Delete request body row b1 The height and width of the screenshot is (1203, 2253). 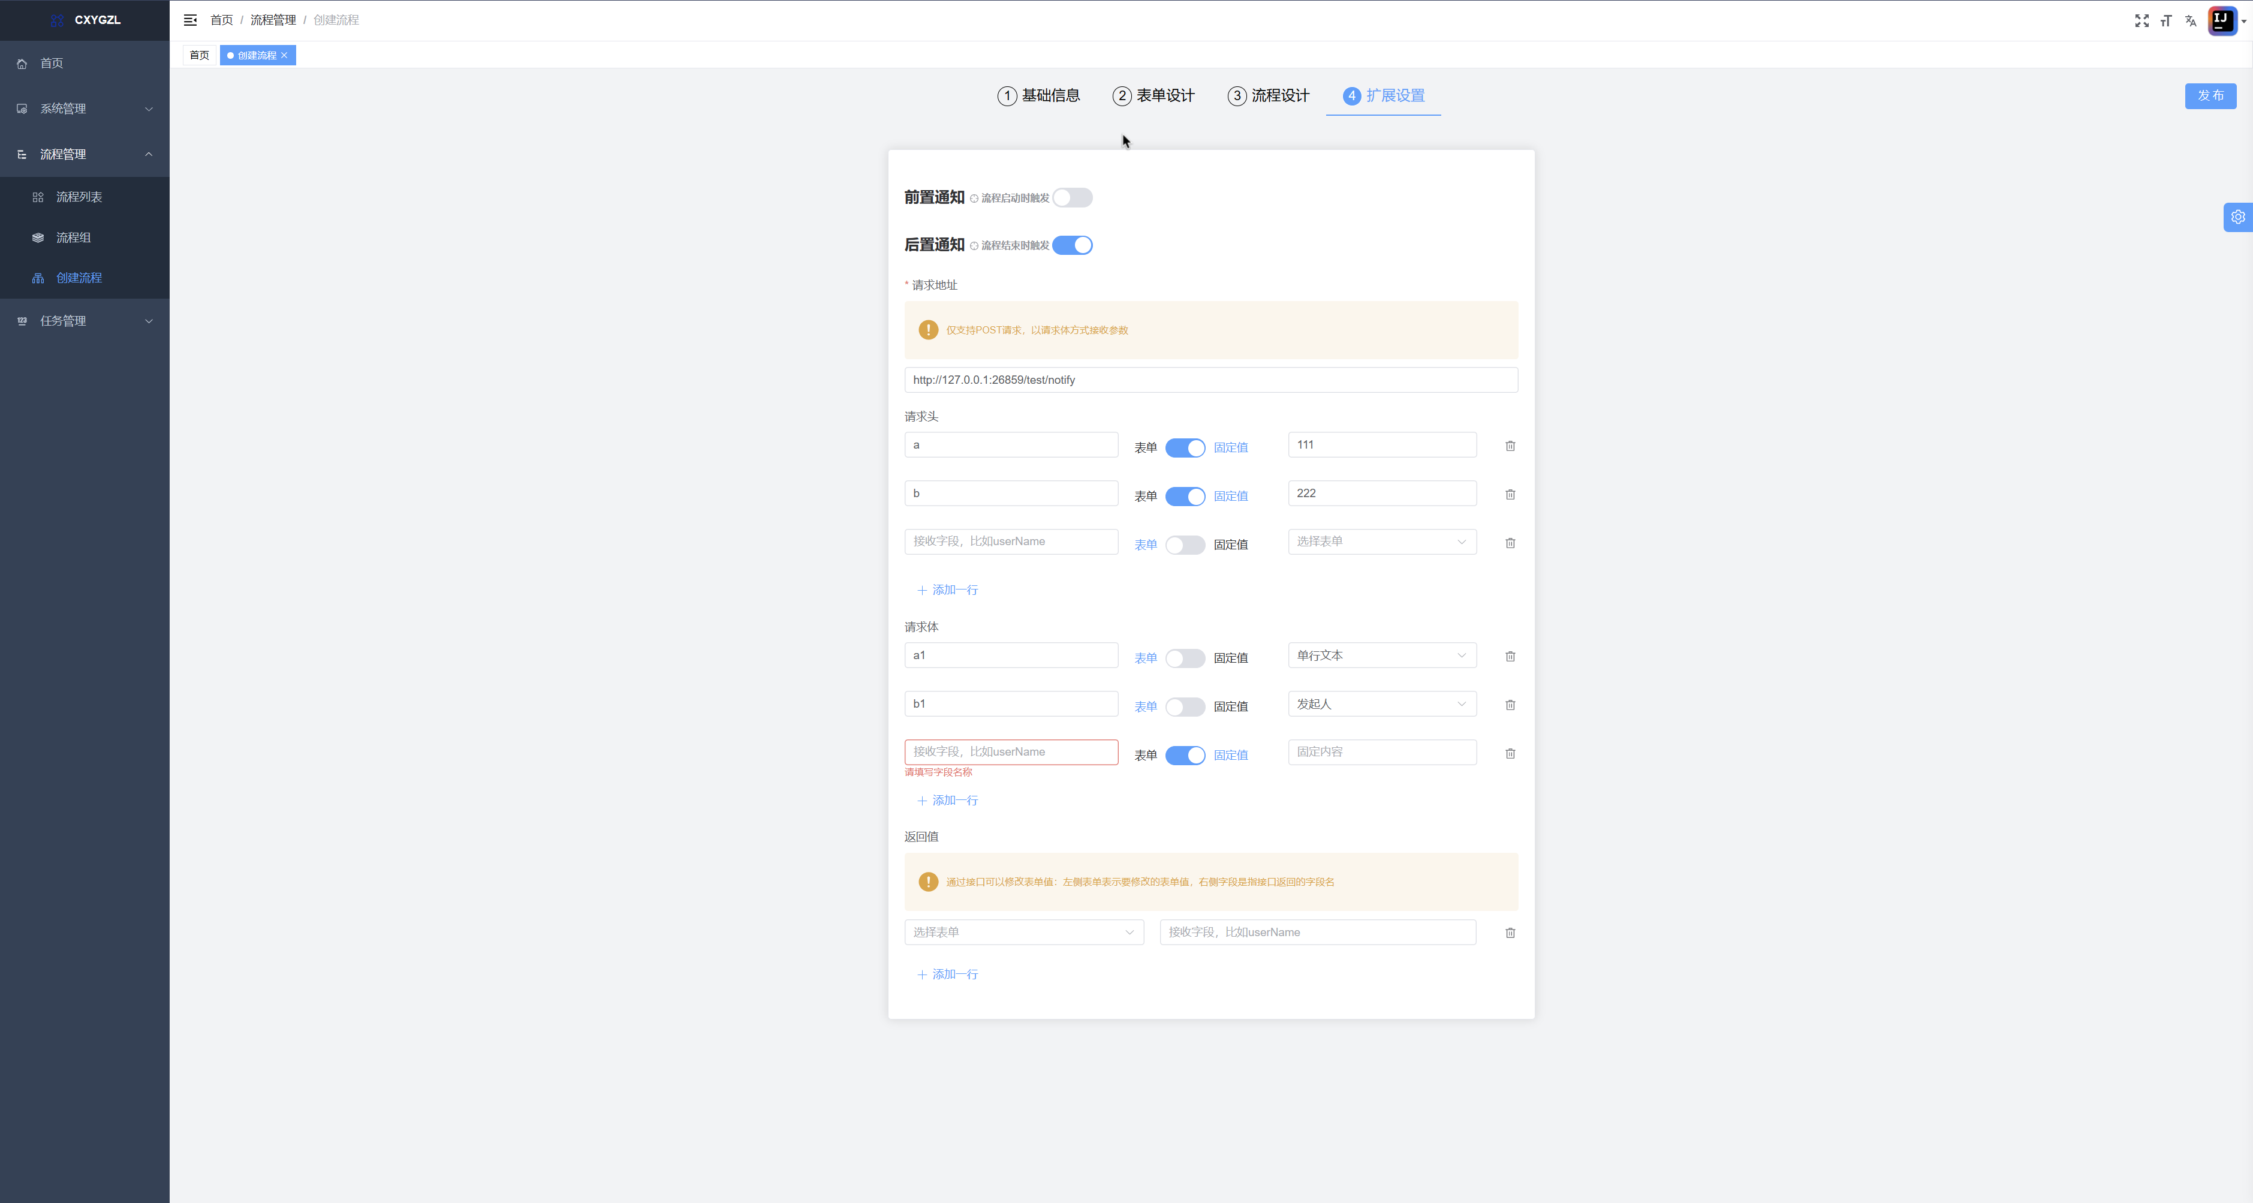pos(1510,705)
